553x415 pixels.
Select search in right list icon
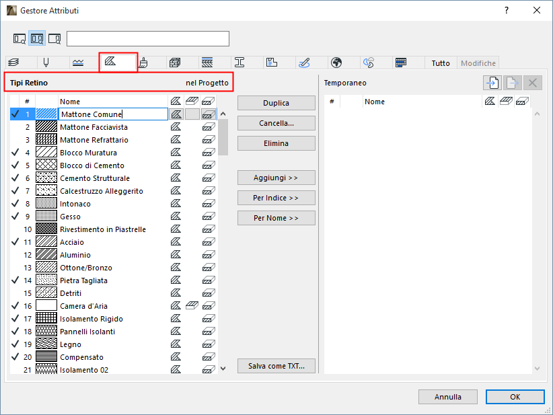54,38
